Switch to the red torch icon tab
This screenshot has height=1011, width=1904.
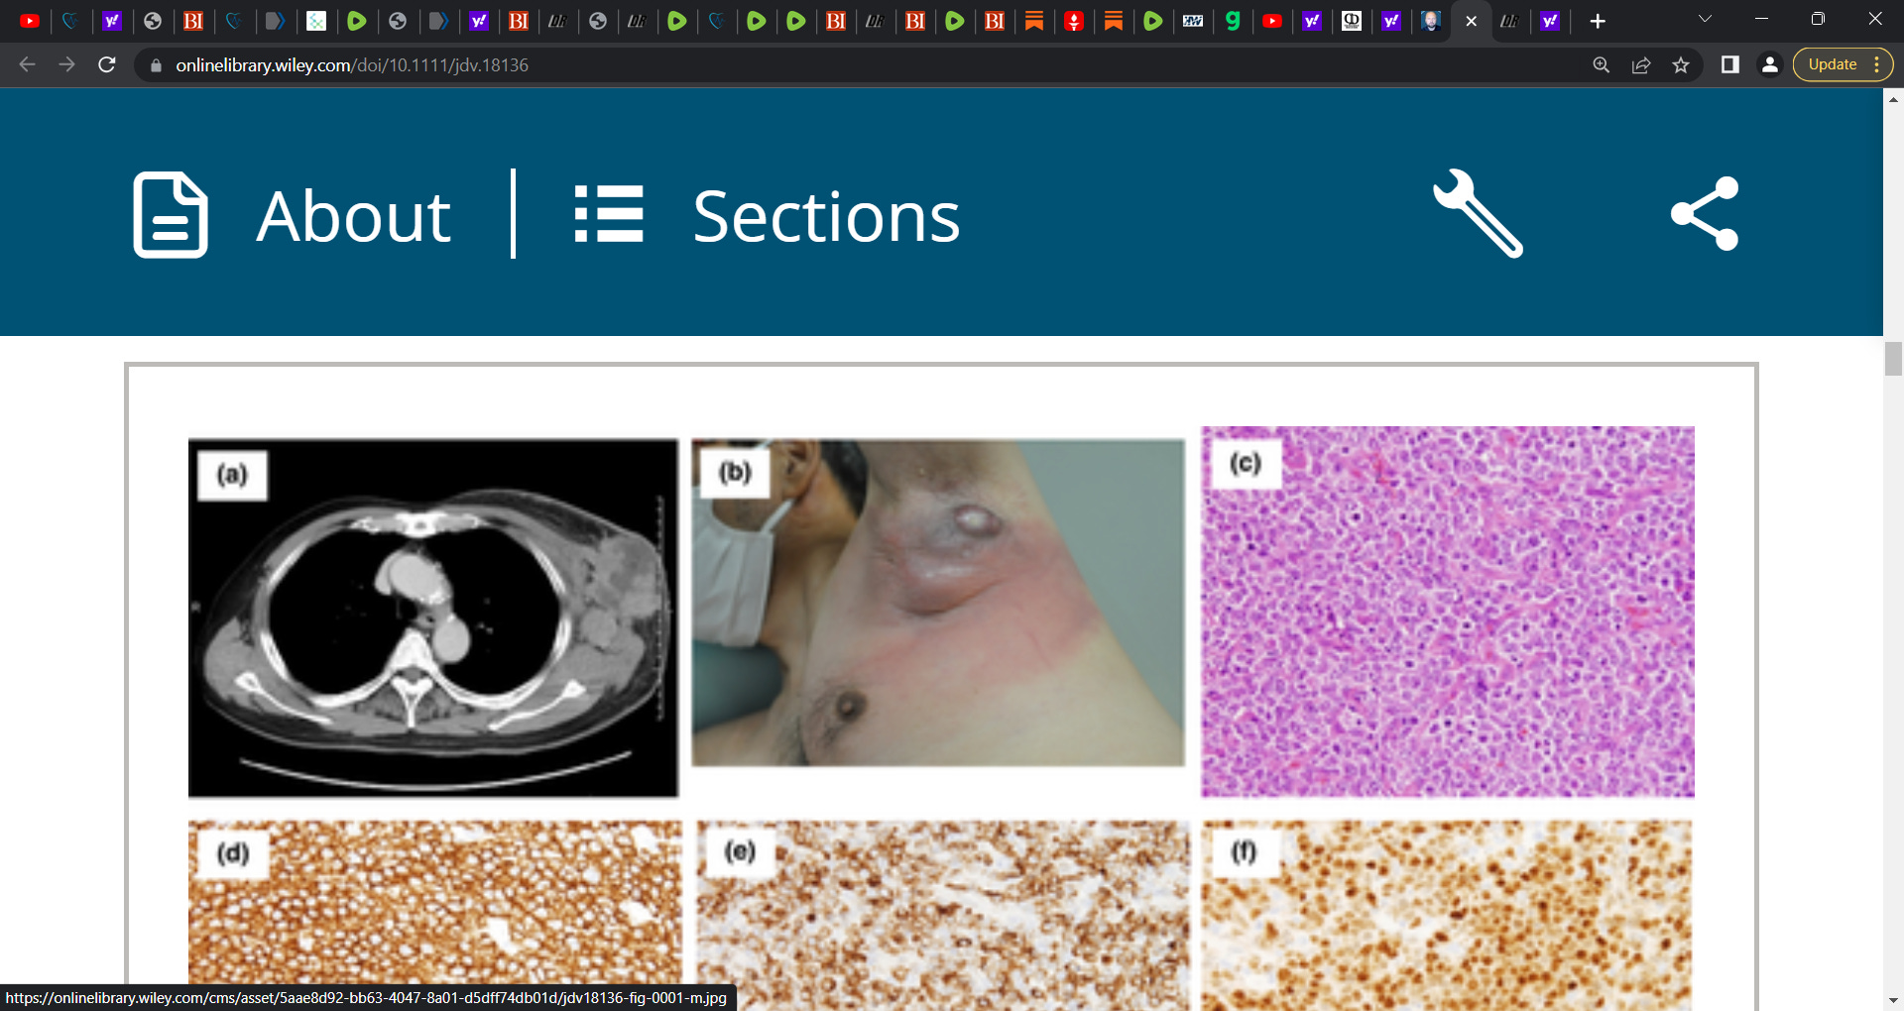tap(1074, 21)
